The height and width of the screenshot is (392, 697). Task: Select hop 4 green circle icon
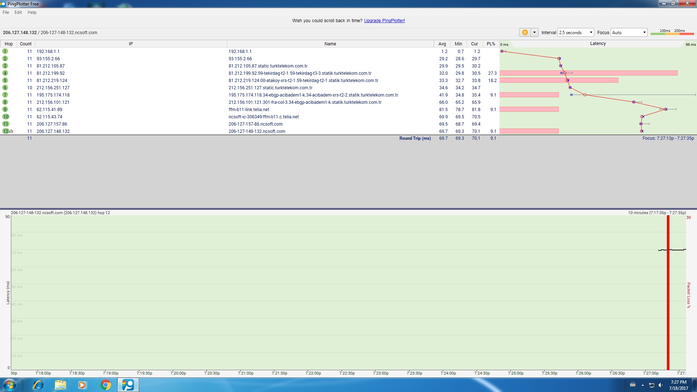pyautogui.click(x=5, y=73)
